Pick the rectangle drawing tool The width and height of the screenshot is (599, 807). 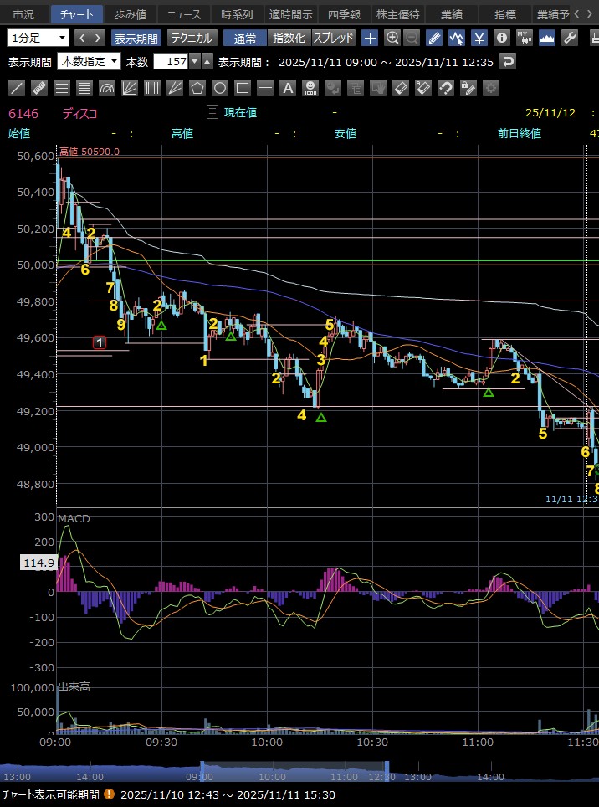[x=243, y=88]
